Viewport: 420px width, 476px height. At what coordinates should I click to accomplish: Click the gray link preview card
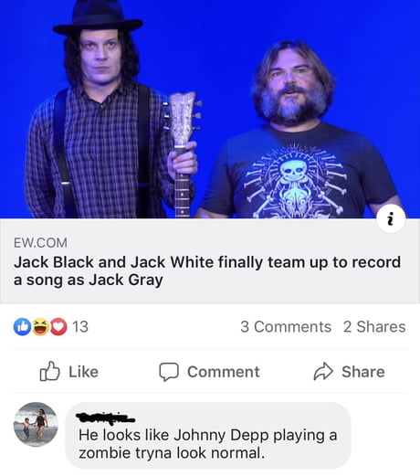tap(210, 261)
